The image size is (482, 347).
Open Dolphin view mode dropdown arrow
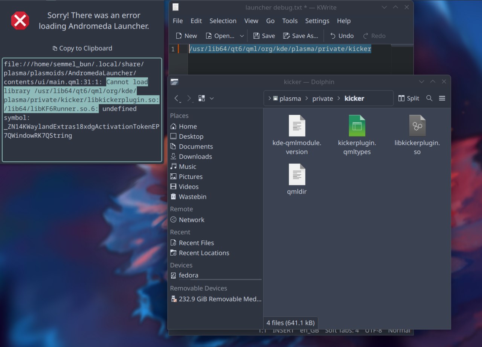(212, 98)
